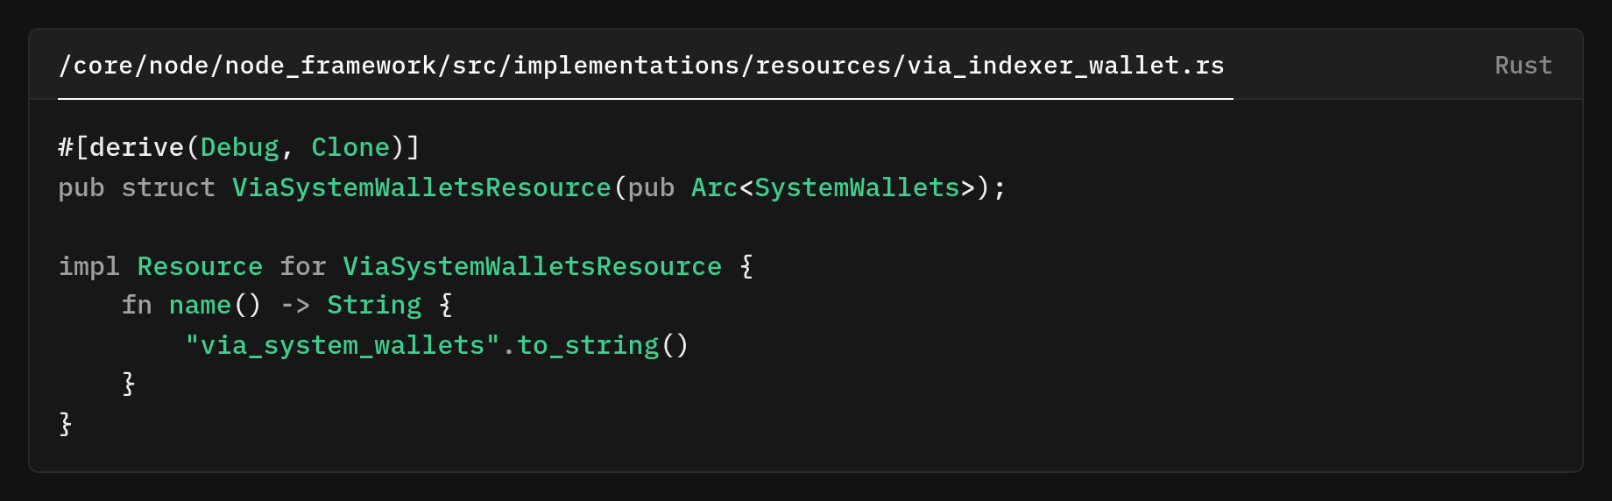This screenshot has width=1612, height=501.
Task: Click the "via_system_wallets" string literal
Action: (x=342, y=345)
